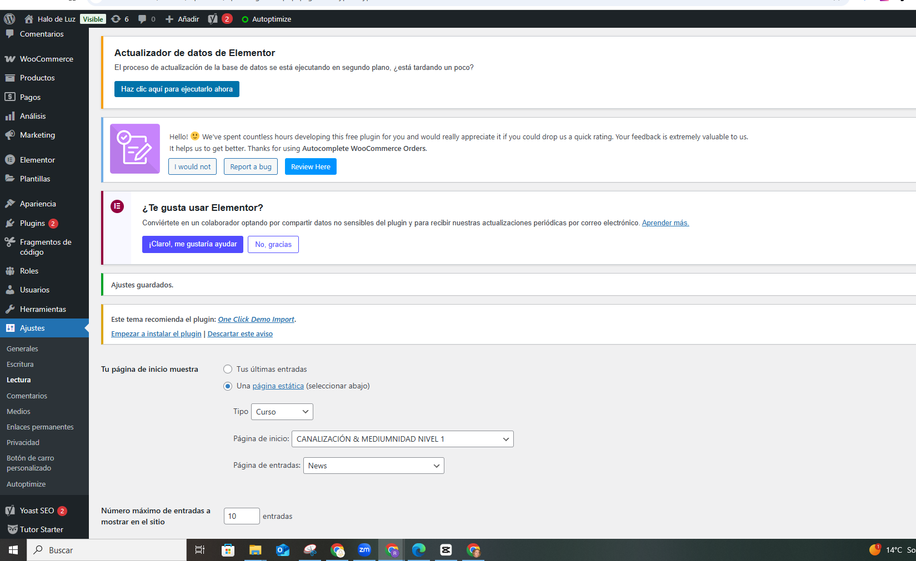Click the No, gracias button
Screen dimensions: 916x561
pyautogui.click(x=273, y=244)
